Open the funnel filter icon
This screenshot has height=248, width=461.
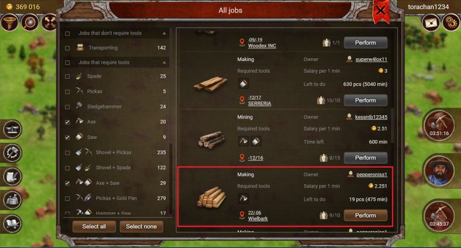tap(9, 22)
